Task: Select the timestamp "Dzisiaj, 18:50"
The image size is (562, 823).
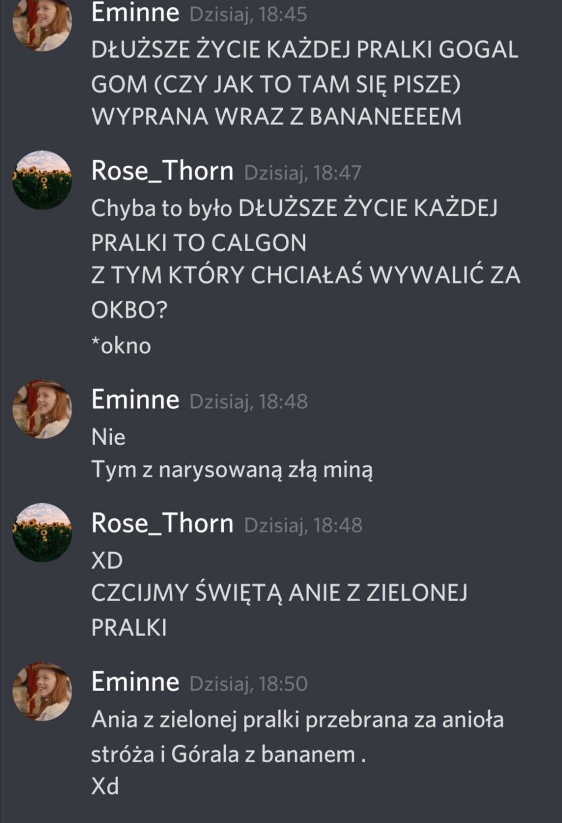Action: pyautogui.click(x=249, y=684)
